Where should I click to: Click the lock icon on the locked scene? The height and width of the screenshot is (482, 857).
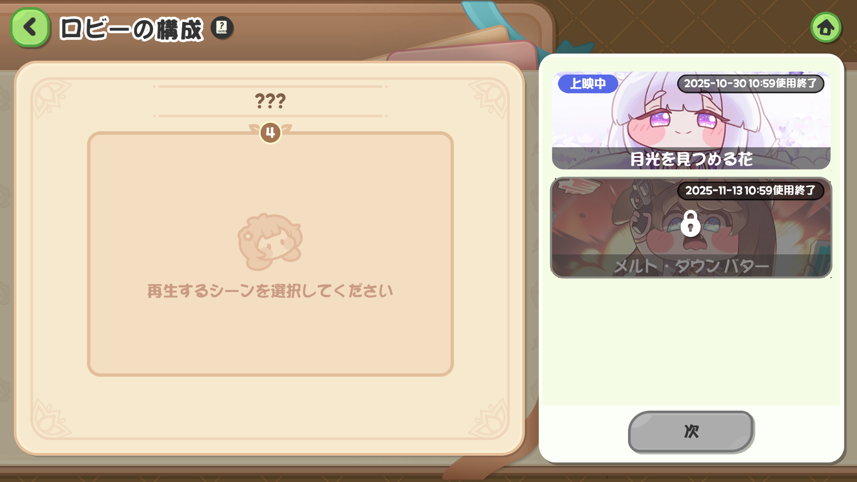pyautogui.click(x=690, y=223)
